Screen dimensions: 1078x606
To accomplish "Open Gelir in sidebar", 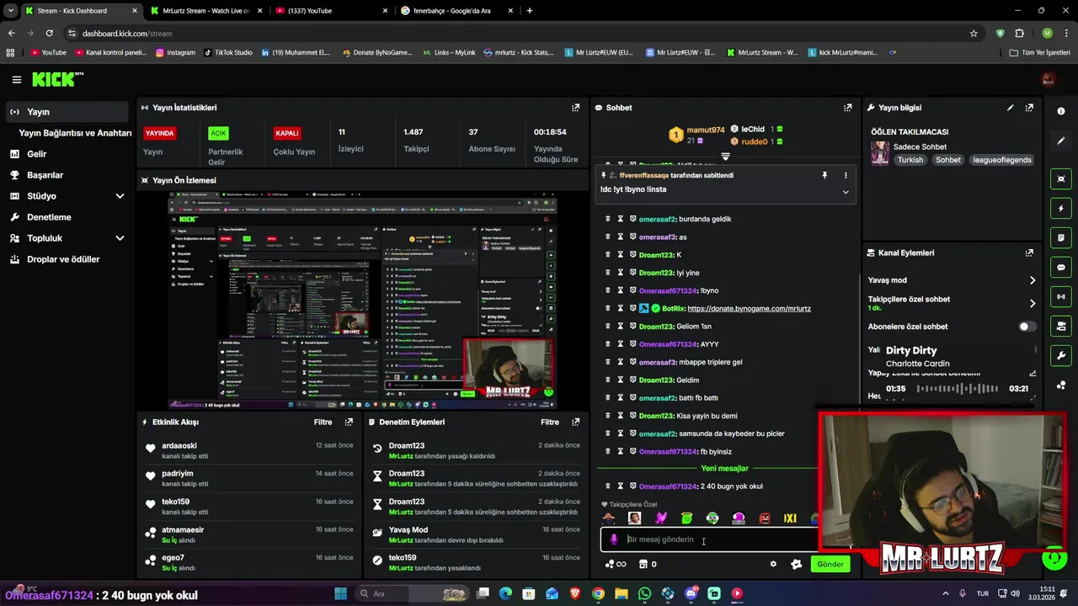I will click(x=36, y=154).
